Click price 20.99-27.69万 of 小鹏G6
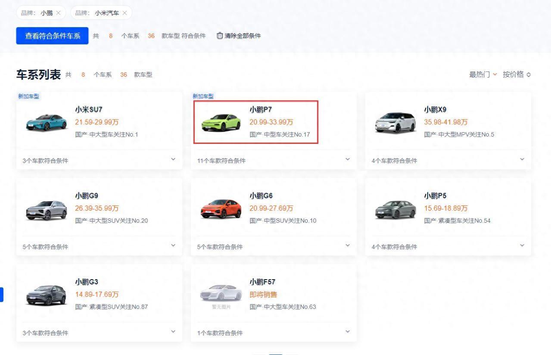 [271, 208]
